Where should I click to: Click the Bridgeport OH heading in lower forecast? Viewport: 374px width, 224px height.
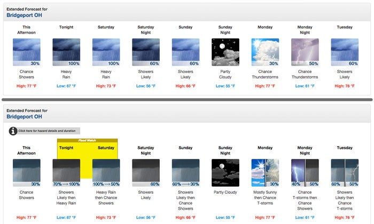[x=24, y=116]
